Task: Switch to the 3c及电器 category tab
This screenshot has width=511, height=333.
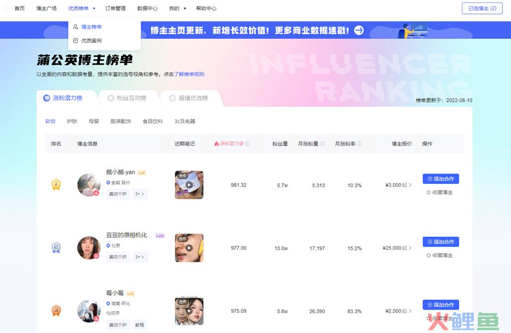Action: click(185, 121)
